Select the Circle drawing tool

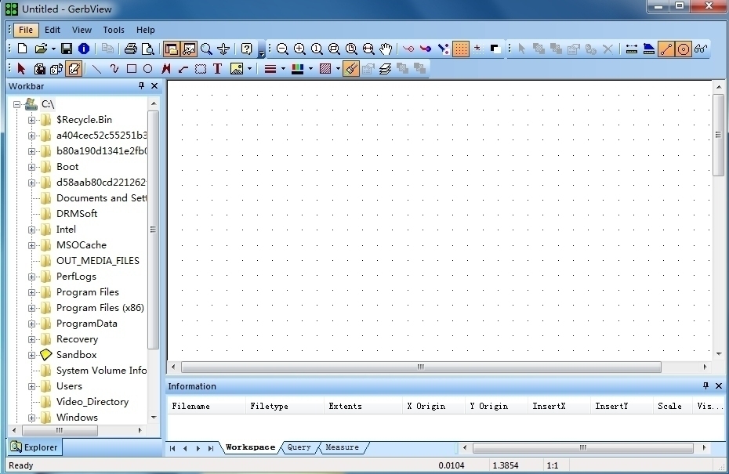coord(148,69)
